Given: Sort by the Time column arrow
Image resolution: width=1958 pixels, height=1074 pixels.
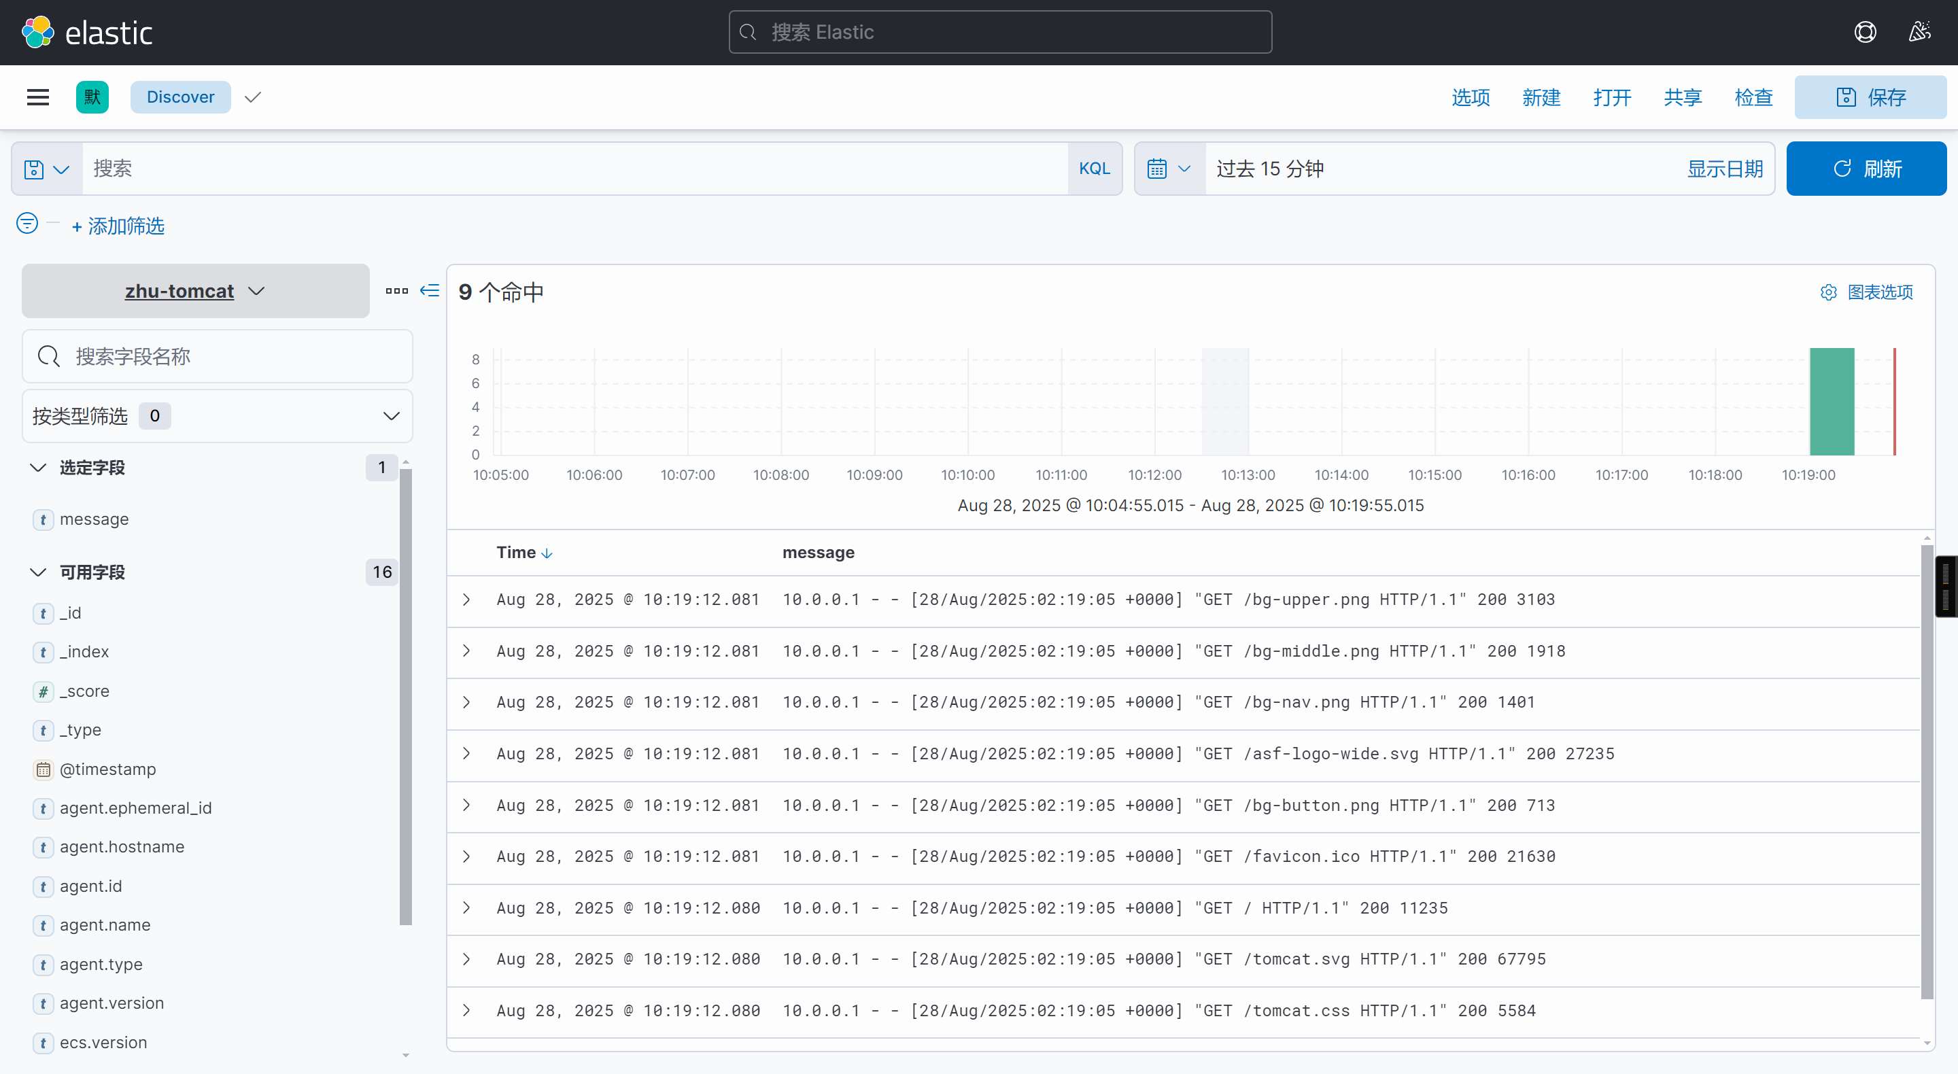Looking at the screenshot, I should coord(547,553).
